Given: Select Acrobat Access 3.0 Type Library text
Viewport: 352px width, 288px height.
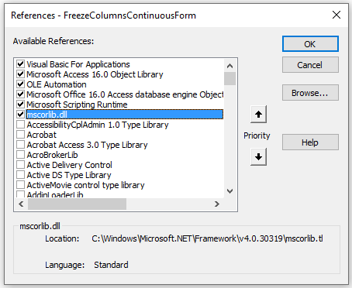Looking at the screenshot, I should [x=87, y=145].
